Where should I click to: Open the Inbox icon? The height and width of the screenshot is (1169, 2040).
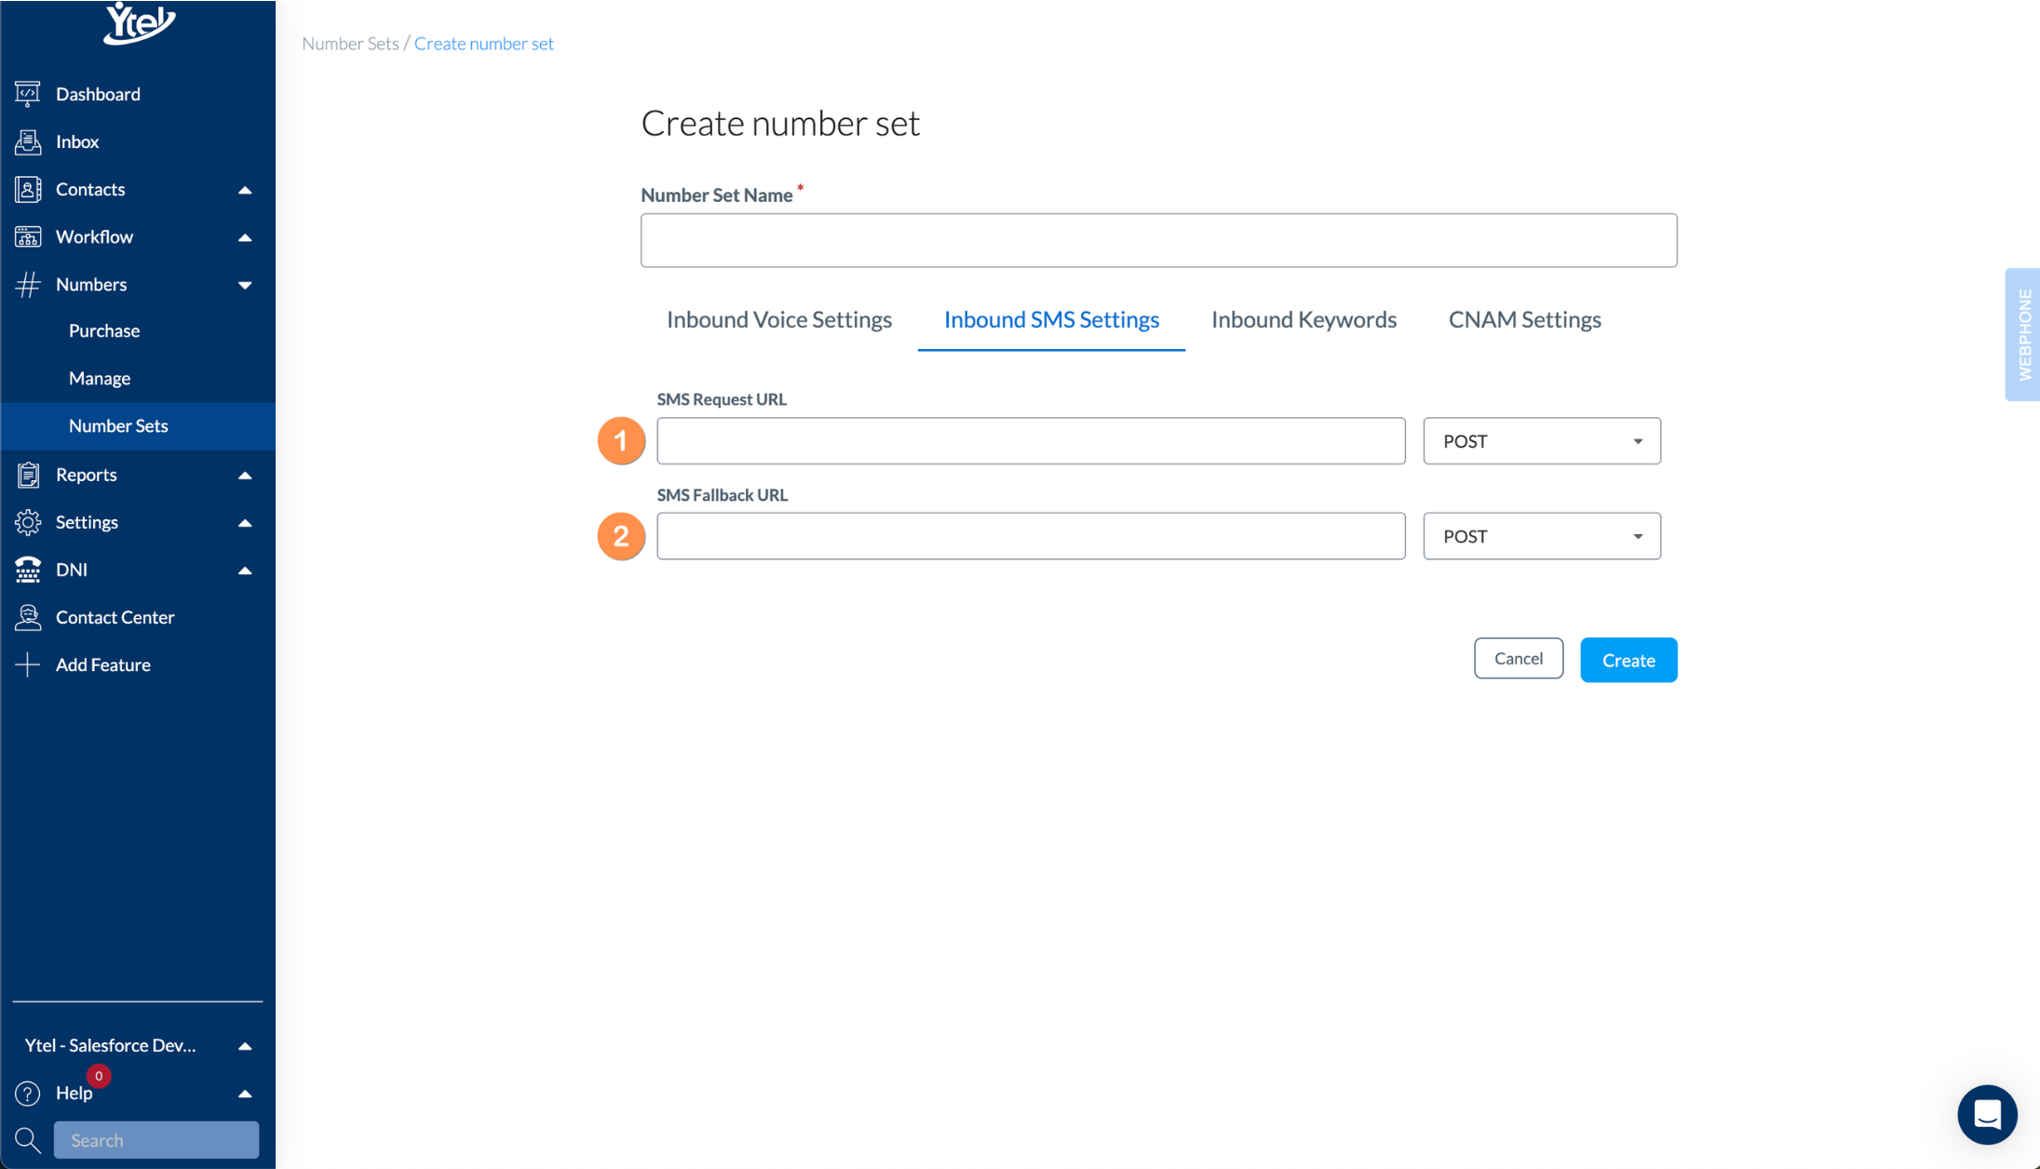click(x=28, y=141)
